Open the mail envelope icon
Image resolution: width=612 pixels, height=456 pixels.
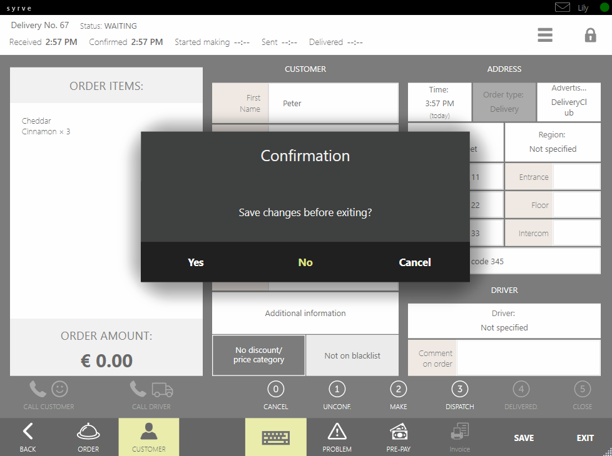tap(563, 7)
